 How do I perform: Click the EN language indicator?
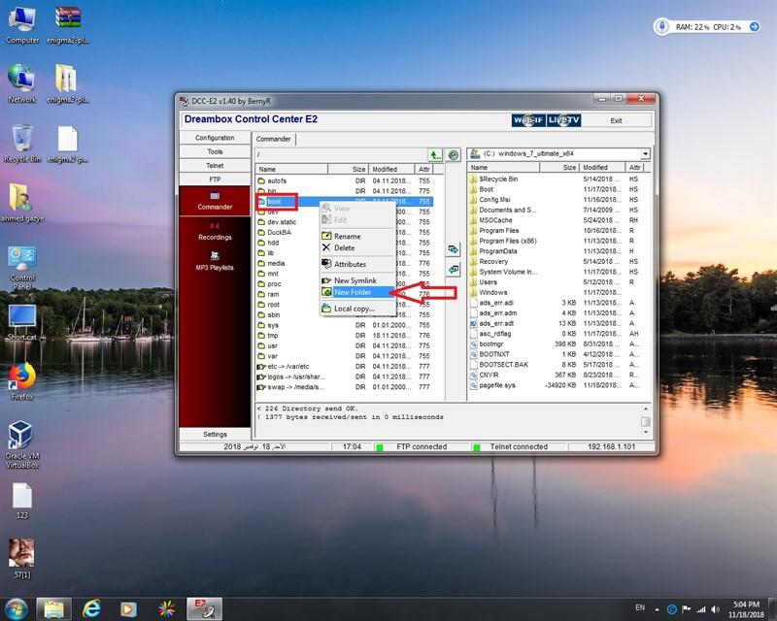(x=640, y=607)
